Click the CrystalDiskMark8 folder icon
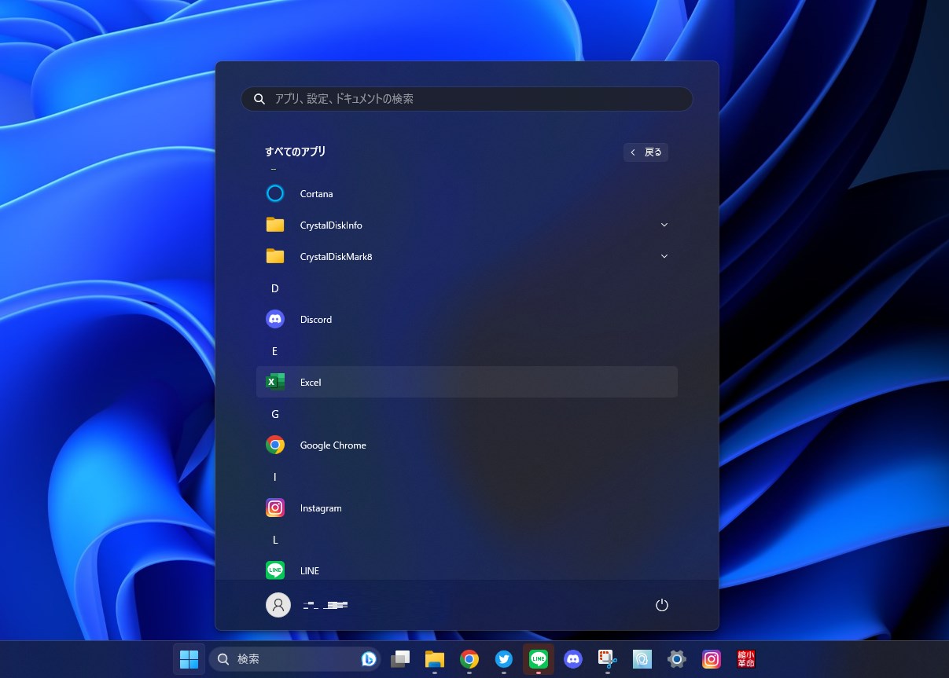Viewport: 949px width, 678px height. (275, 256)
